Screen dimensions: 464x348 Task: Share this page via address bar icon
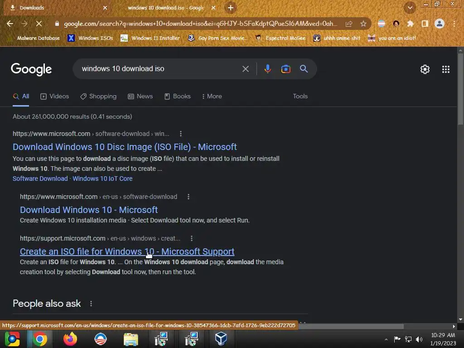point(349,24)
